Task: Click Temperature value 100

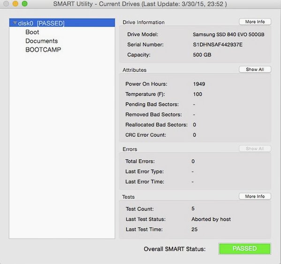Action: pos(197,94)
